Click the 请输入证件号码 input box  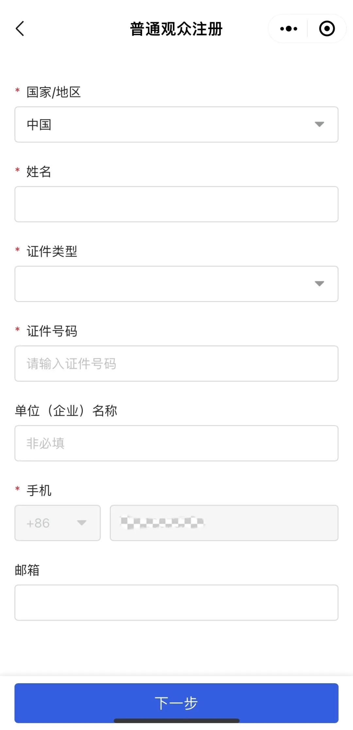(x=176, y=363)
